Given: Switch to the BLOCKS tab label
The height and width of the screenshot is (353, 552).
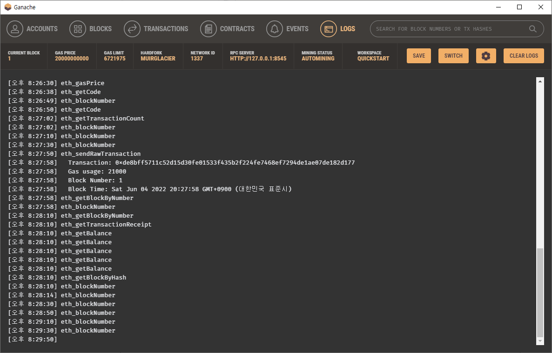Looking at the screenshot, I should (101, 29).
